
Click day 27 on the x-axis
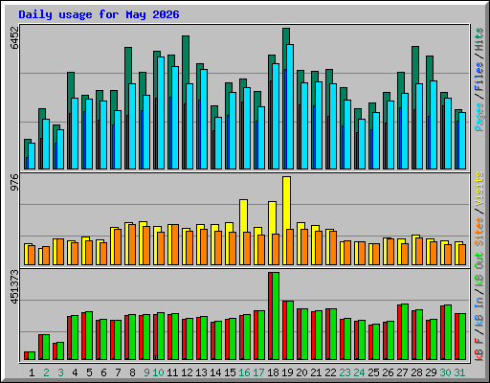(402, 372)
